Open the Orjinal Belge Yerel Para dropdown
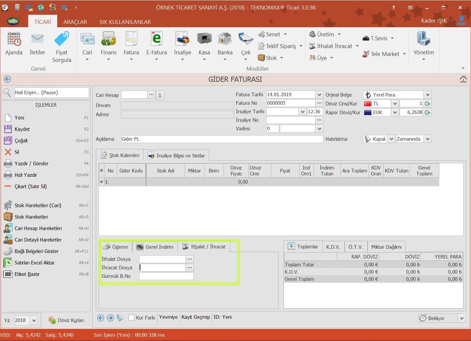Screen dimensions: 471x341 coord(427,95)
